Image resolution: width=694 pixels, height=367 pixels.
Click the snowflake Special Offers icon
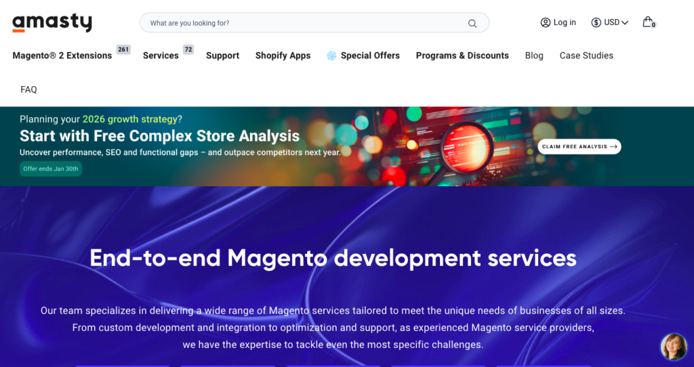point(331,56)
